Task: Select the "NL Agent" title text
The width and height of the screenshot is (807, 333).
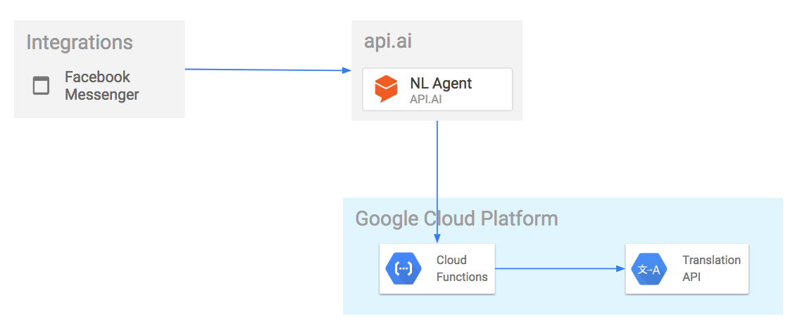Action: pos(441,83)
